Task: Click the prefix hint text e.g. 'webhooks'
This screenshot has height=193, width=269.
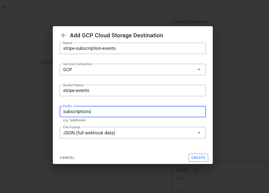Action: click(75, 120)
